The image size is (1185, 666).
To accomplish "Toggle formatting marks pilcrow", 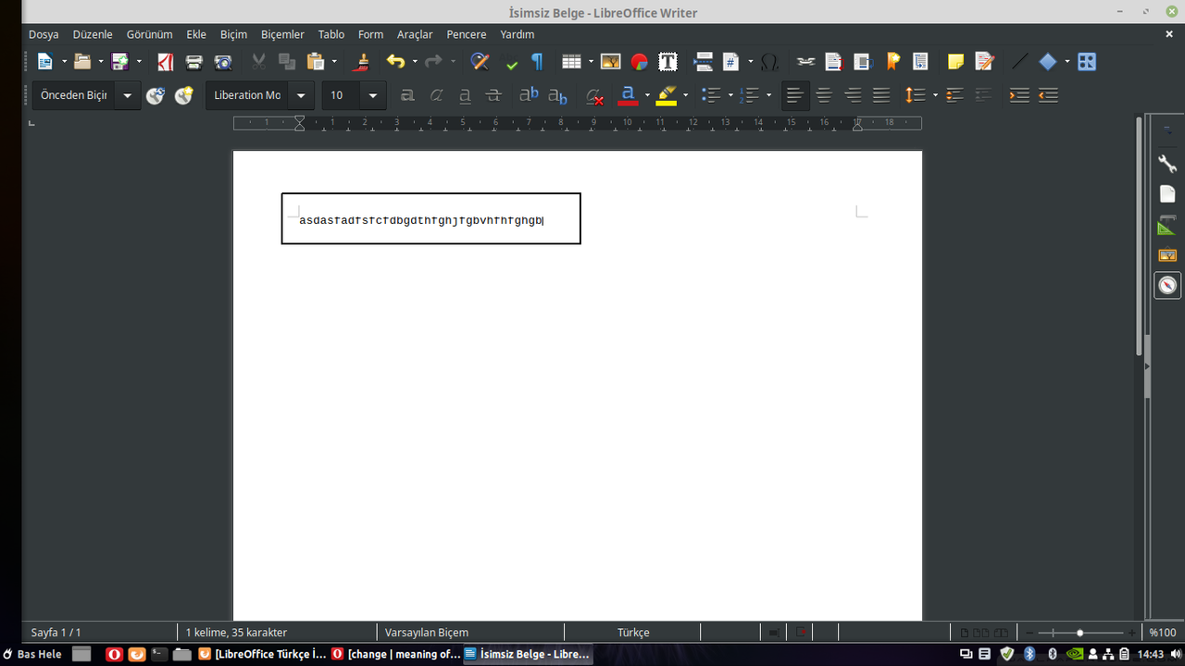I will click(537, 62).
